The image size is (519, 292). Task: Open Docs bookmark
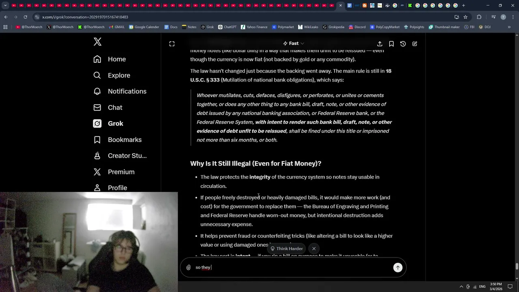click(x=171, y=27)
